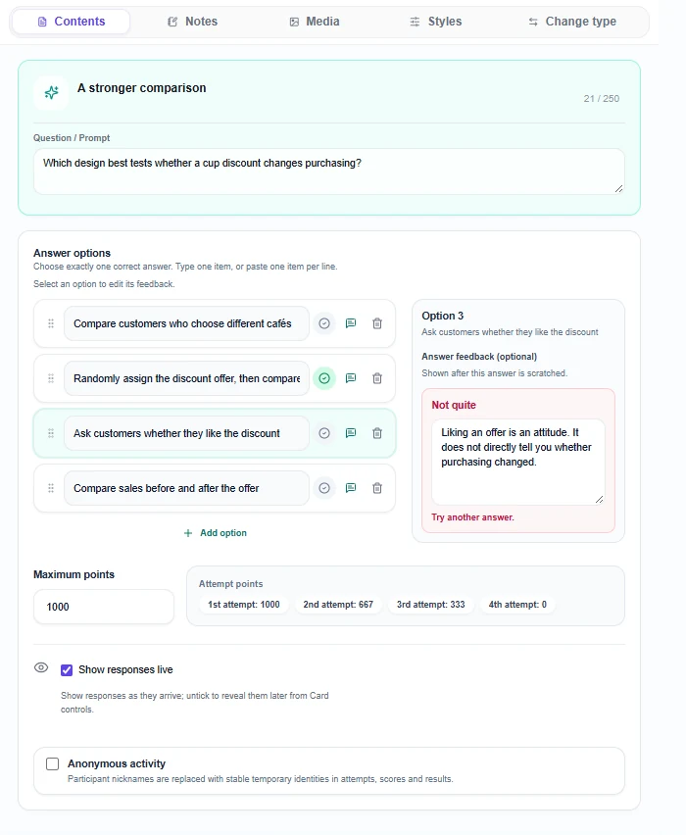Screen dimensions: 686x835
Task: Mark 'Compare customers who choose different cafés' as correct
Action: 324,323
